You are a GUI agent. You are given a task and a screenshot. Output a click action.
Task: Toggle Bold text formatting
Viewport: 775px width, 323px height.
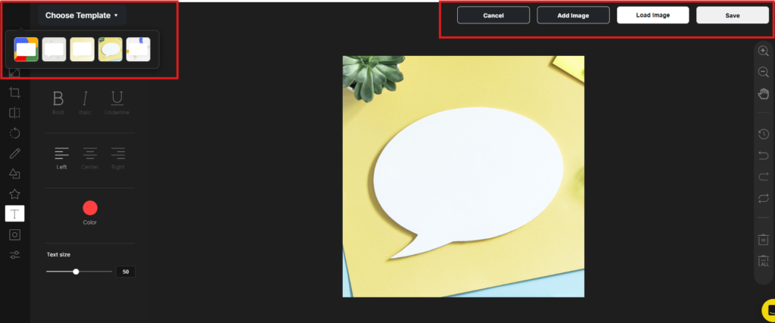click(58, 99)
